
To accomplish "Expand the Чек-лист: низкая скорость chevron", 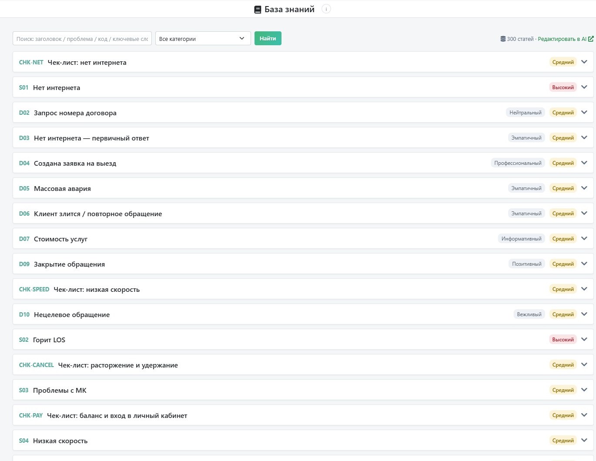I will (584, 289).
